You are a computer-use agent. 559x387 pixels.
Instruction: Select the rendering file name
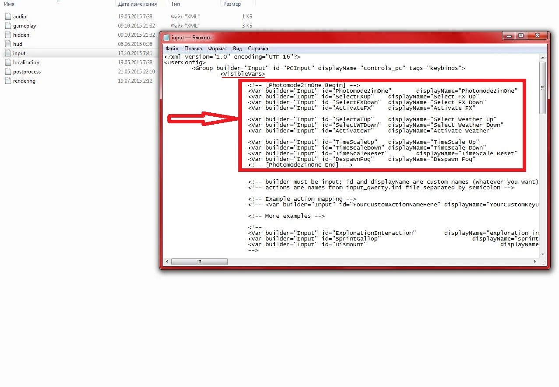point(25,81)
